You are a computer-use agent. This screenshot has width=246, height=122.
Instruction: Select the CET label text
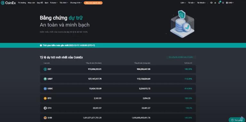(x=49, y=69)
